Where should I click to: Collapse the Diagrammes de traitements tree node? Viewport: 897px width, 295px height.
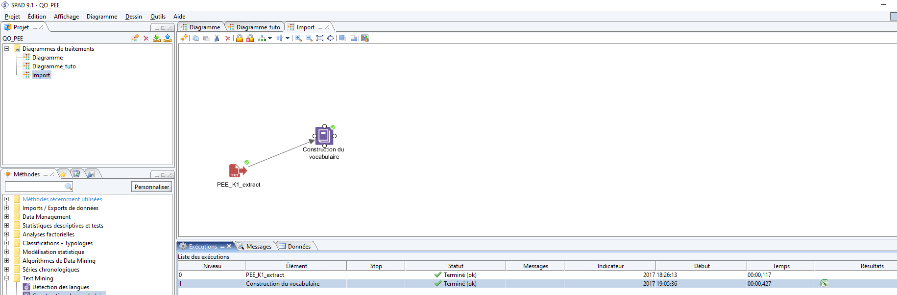tap(7, 49)
